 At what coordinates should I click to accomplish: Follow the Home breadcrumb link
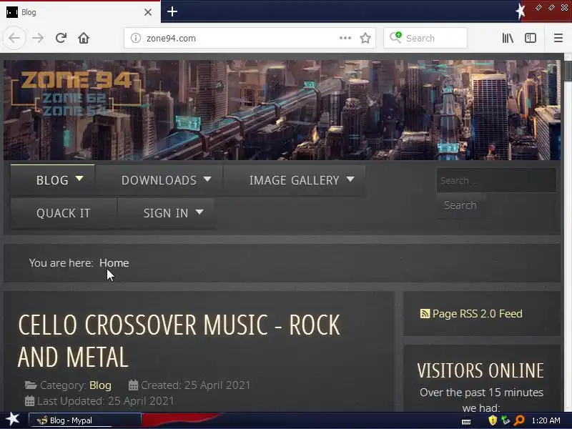(x=114, y=263)
